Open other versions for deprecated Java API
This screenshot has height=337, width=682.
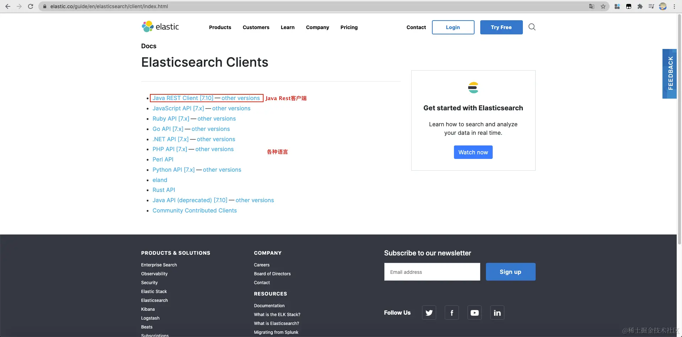pos(255,200)
